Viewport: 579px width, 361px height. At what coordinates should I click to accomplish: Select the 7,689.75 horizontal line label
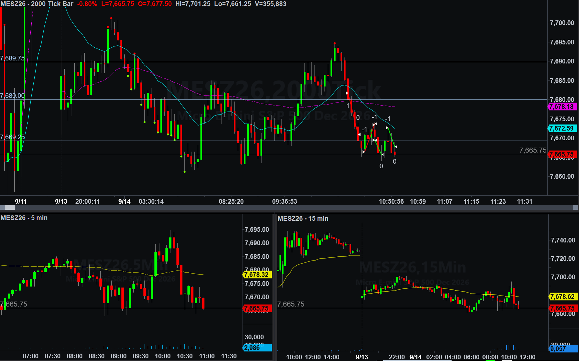12,58
